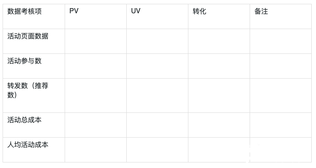Click PV cell for 人均活动成本
Screen dimensions: 316x168
coord(96,150)
